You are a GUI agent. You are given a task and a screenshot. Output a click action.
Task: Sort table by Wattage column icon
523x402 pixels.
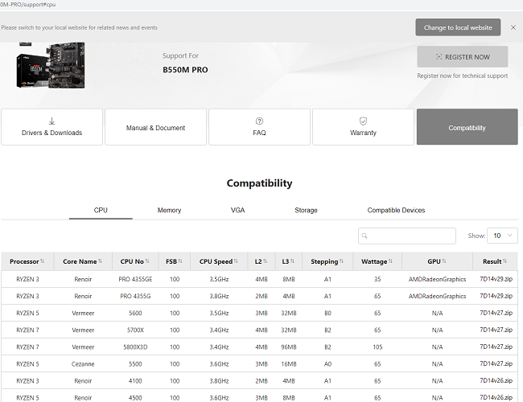point(390,261)
